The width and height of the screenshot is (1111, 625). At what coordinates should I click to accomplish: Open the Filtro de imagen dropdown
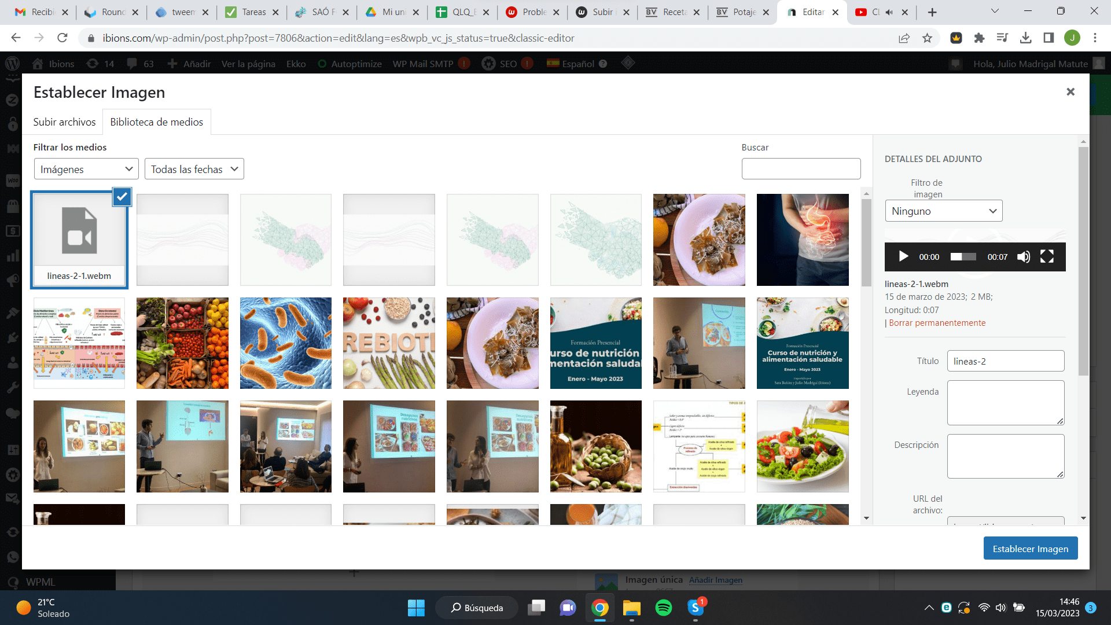click(x=943, y=211)
